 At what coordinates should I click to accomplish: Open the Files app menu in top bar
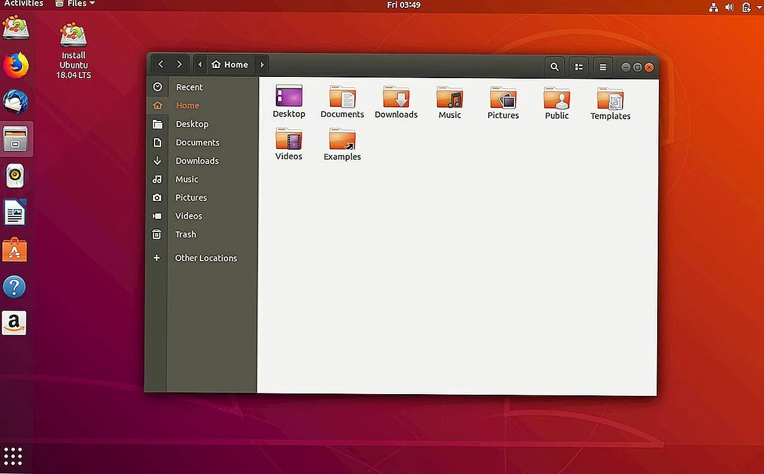pos(75,4)
